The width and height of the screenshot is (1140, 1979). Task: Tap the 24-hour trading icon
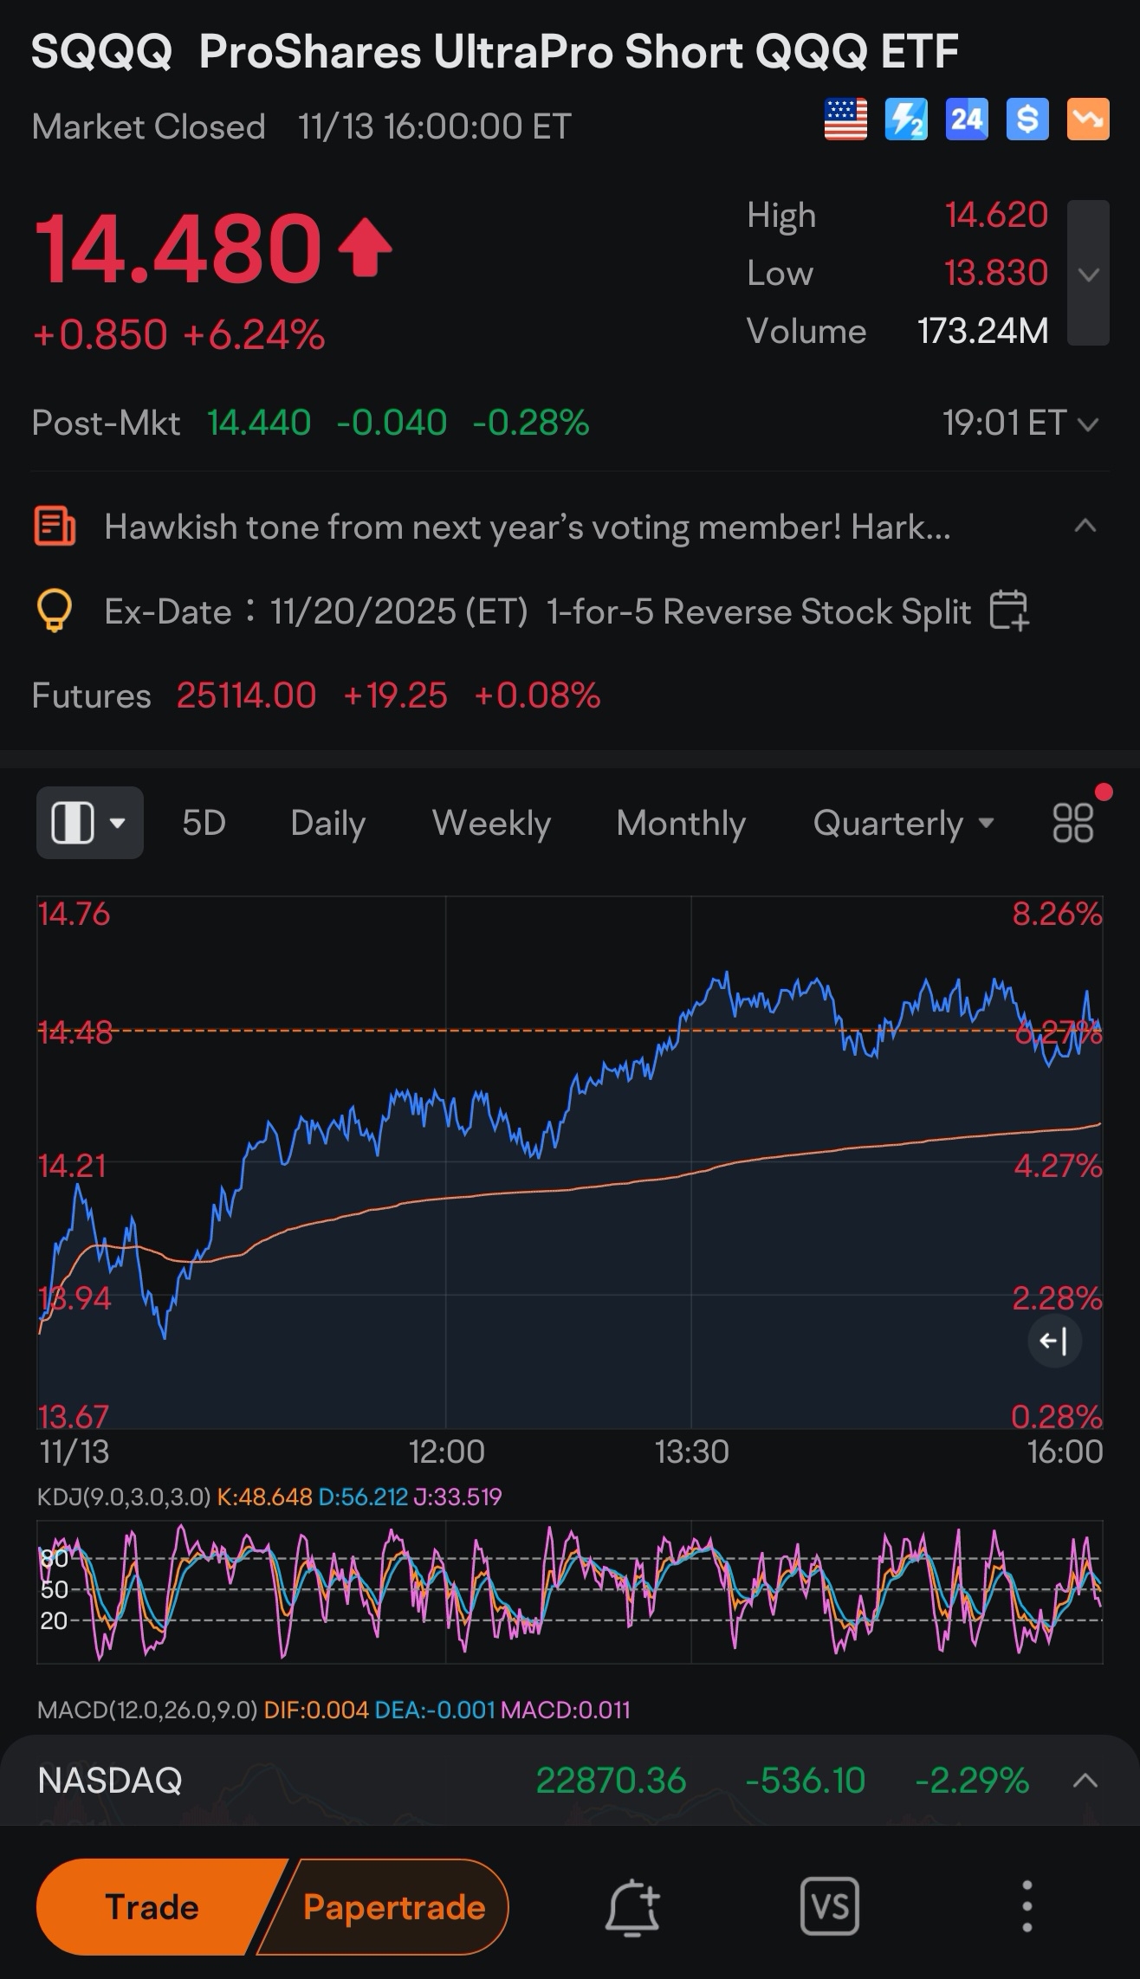click(x=967, y=120)
